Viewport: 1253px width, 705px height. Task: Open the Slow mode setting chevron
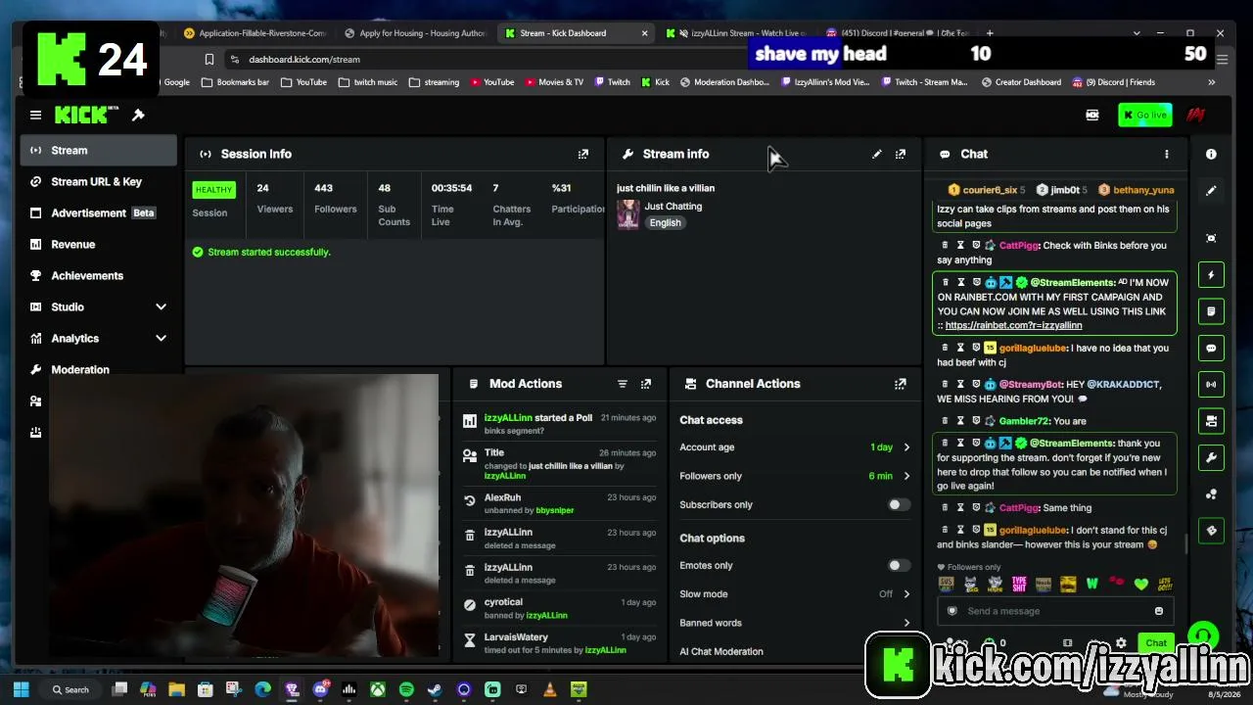tap(906, 593)
